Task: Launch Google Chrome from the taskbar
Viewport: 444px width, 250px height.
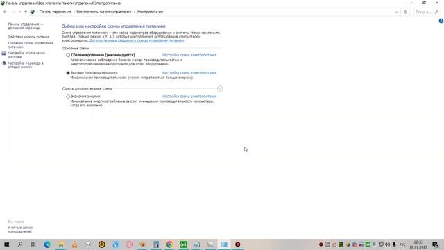Action: click(169, 244)
